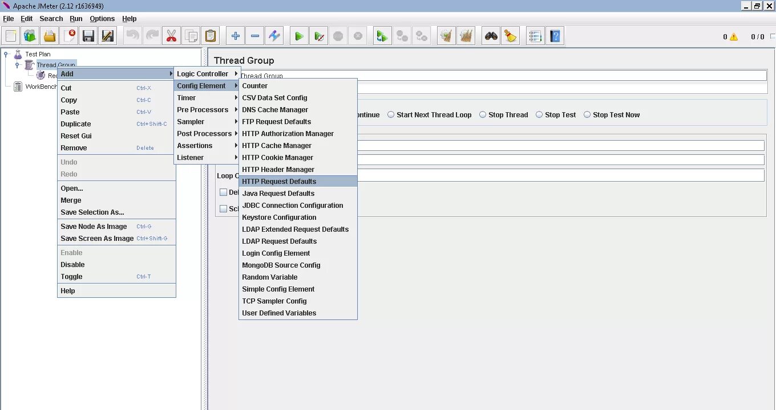Screen dimensions: 776x410
Task: Click Save Selection As... entry
Action: tap(116, 212)
